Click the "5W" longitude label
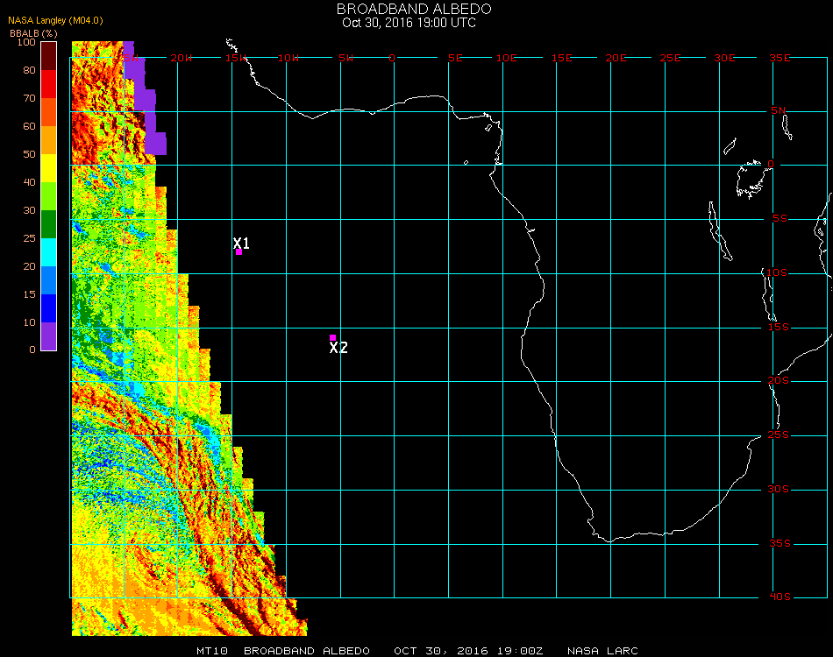Image resolution: width=833 pixels, height=657 pixels. [345, 58]
